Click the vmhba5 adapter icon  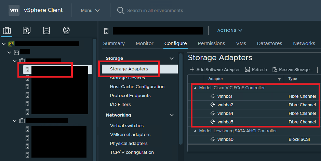pyautogui.click(x=213, y=122)
